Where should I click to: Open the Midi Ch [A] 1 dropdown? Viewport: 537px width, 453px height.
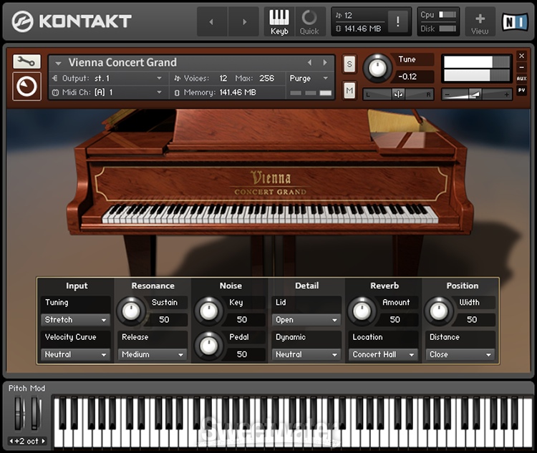[107, 92]
